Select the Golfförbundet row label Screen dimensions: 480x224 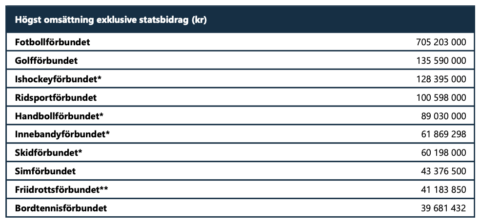tap(46, 61)
